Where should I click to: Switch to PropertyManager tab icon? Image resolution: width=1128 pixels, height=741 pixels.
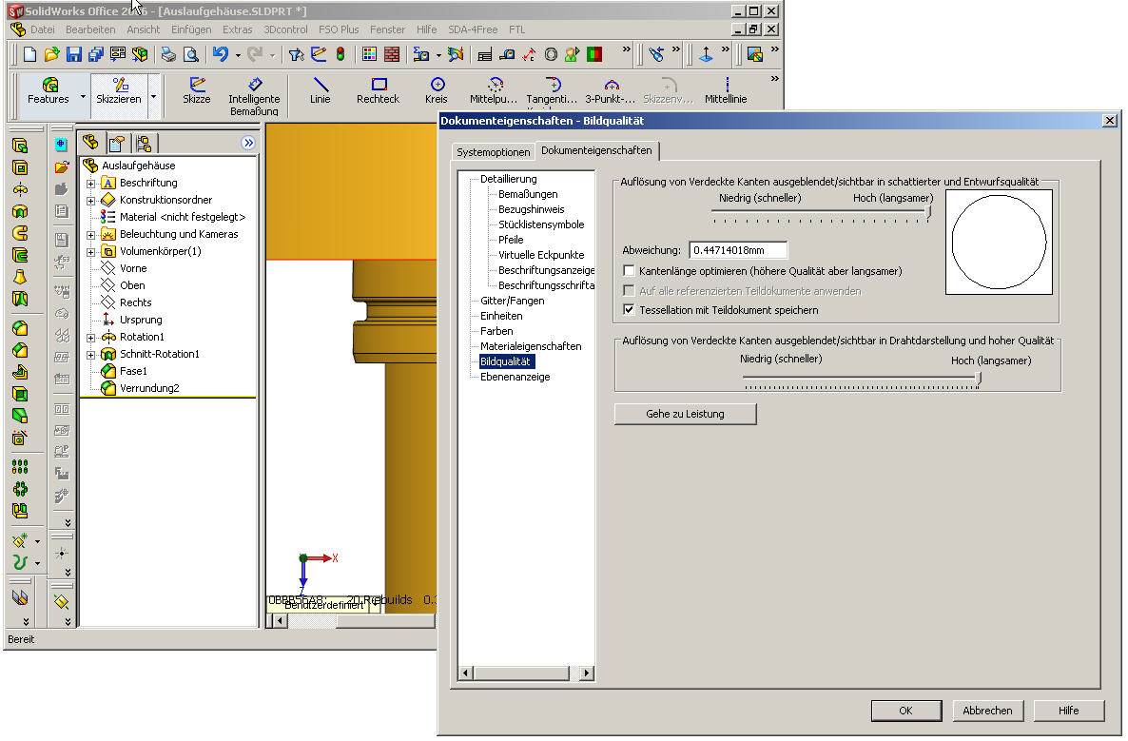tap(117, 144)
